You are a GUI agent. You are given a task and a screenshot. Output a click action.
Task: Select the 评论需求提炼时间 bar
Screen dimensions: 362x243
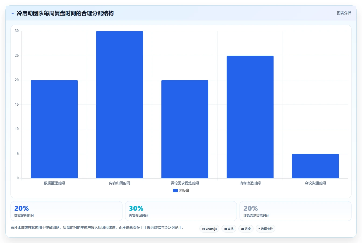(x=185, y=129)
